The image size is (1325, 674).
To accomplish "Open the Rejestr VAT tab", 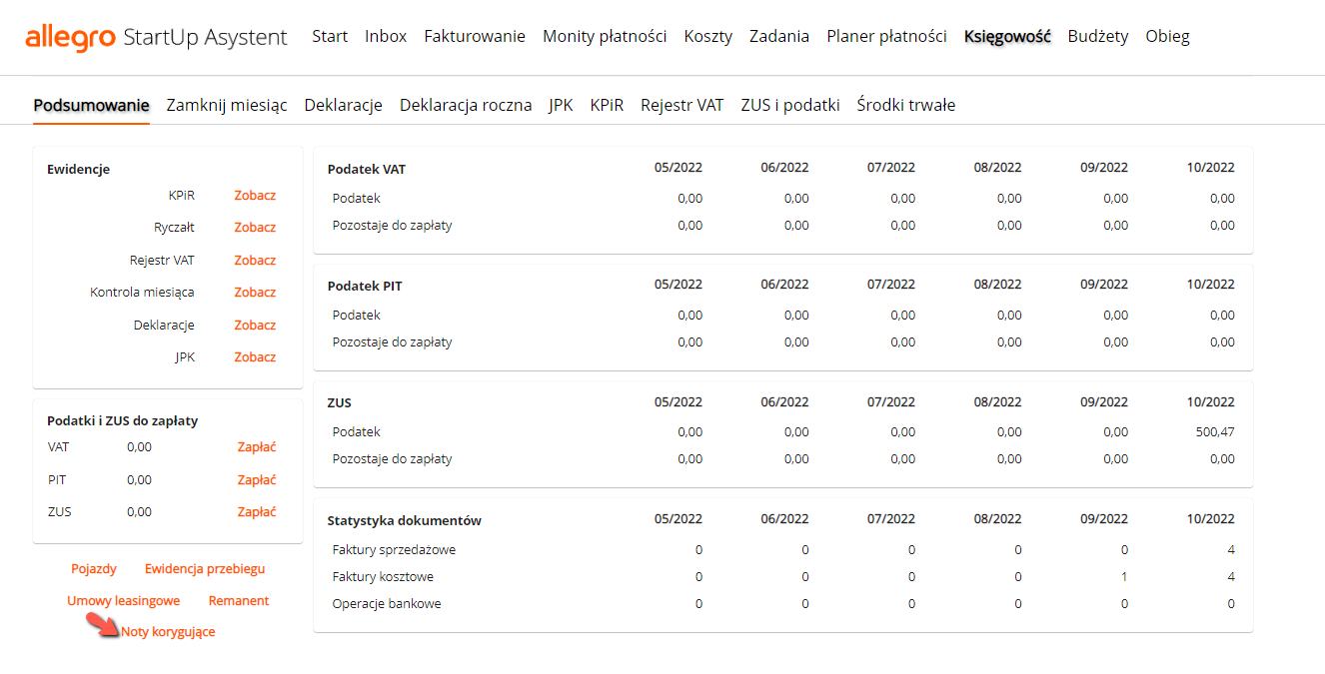I will point(681,105).
